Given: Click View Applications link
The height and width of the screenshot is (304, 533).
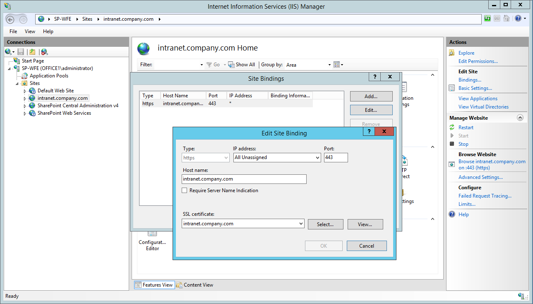Looking at the screenshot, I should (x=478, y=99).
